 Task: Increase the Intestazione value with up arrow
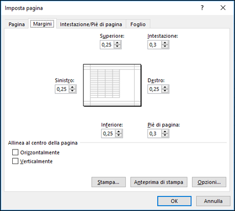point(165,43)
